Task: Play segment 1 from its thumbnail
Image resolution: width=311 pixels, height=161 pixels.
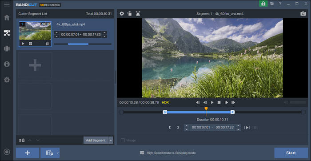Action: click(23, 44)
